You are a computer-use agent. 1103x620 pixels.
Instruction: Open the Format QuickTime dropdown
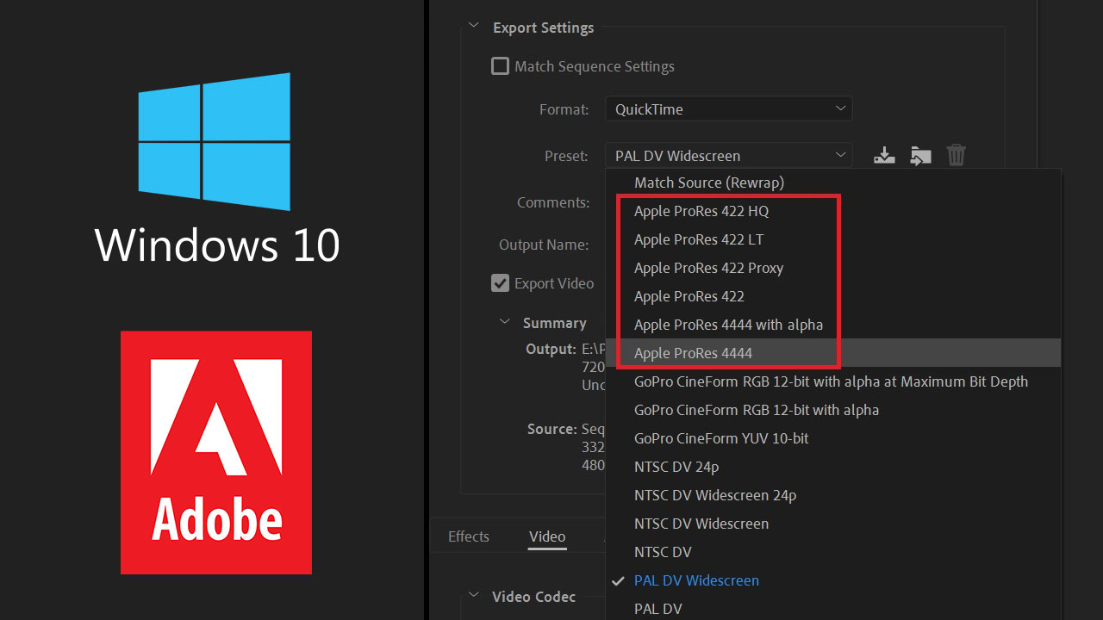(x=728, y=109)
